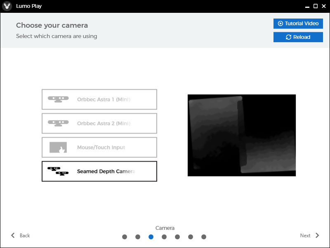
Task: Click the left chevron beside Back
Action: [13, 235]
